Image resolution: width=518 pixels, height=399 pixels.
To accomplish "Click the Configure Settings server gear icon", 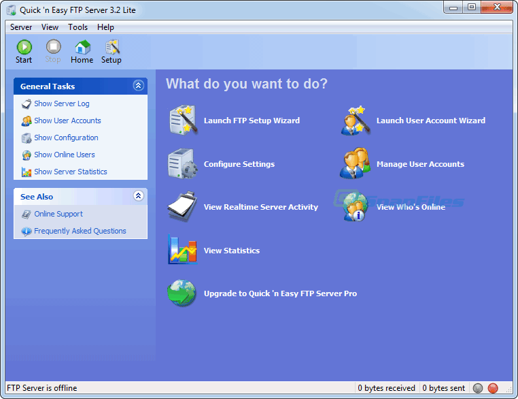I will pos(183,164).
